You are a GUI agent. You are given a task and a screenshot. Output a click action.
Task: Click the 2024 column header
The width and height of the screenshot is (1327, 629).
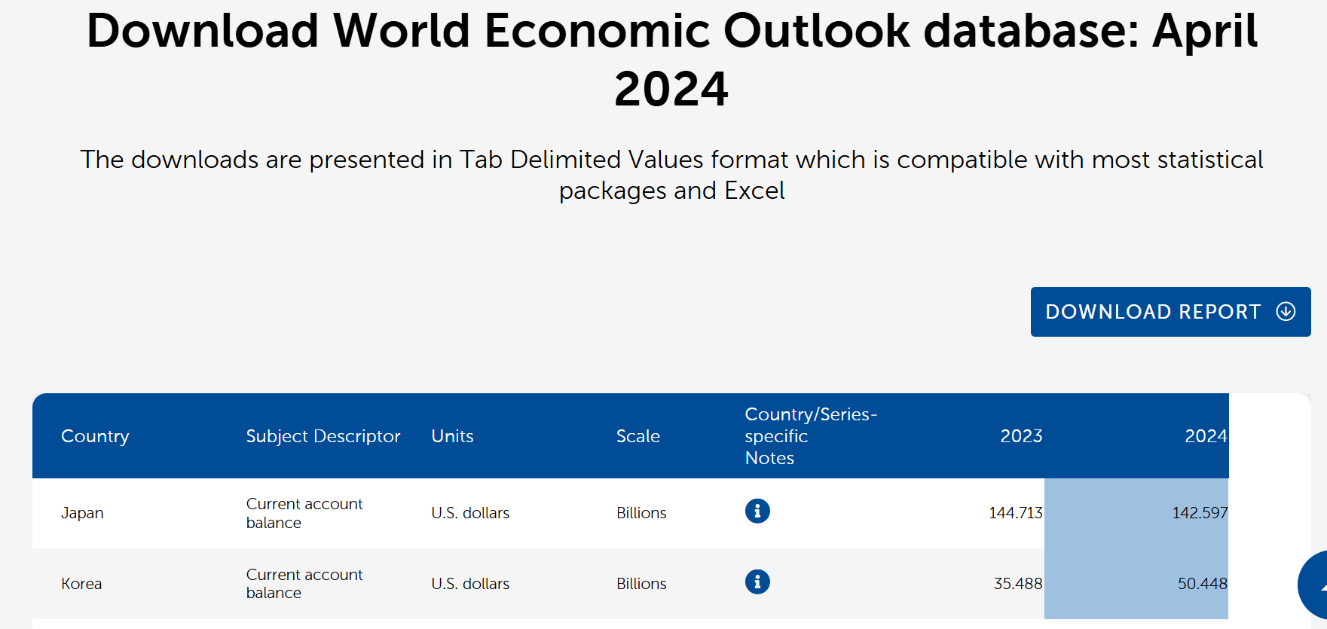click(1205, 436)
